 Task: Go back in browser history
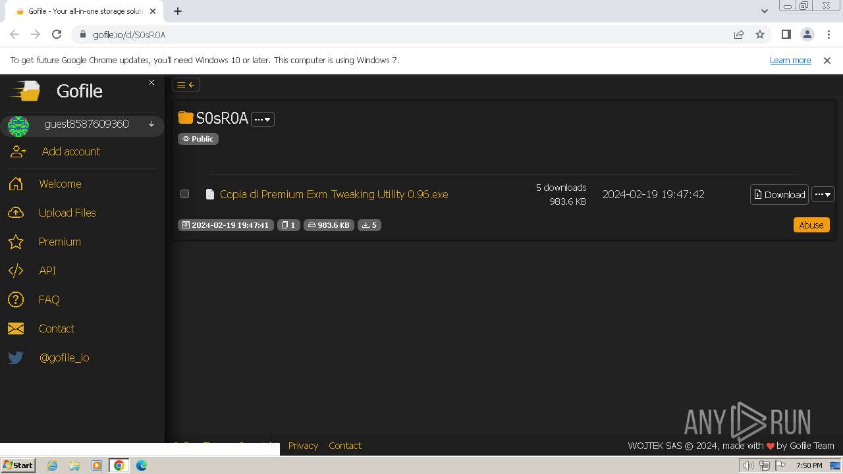point(14,34)
